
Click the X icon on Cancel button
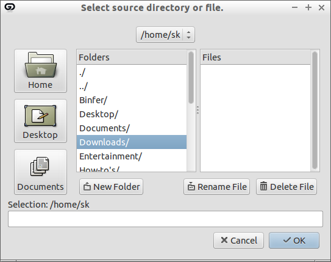coord(224,240)
